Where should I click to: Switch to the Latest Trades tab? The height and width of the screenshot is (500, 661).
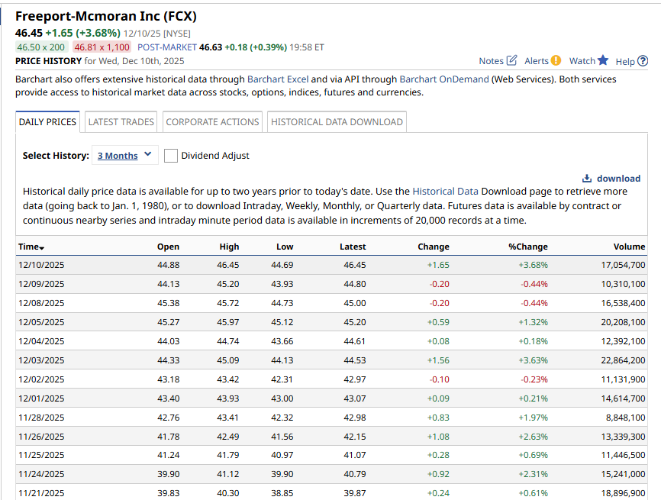(121, 122)
